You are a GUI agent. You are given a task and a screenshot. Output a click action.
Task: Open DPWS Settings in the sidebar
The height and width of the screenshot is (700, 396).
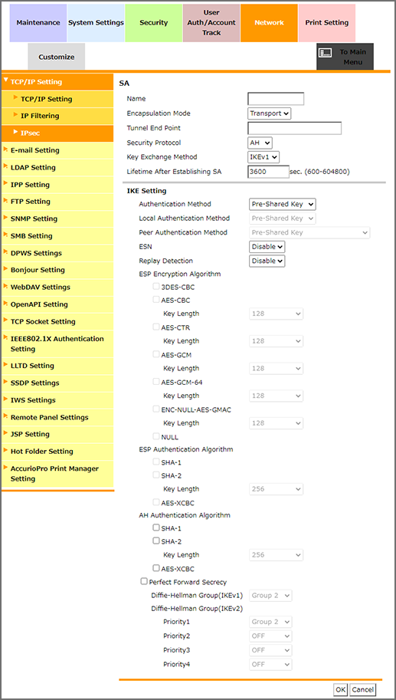tap(57, 253)
